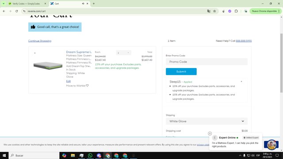Open WhatsApp from the taskbar
Viewport: 283px width, 159px height.
coord(90,155)
